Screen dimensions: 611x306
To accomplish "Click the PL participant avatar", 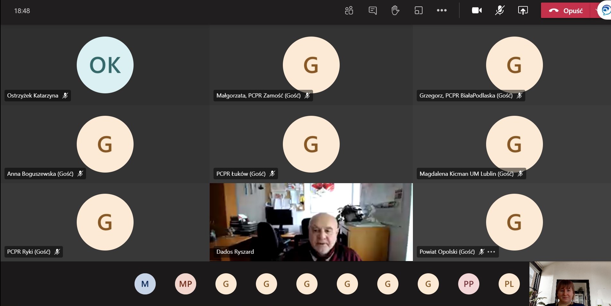I will pos(509,284).
